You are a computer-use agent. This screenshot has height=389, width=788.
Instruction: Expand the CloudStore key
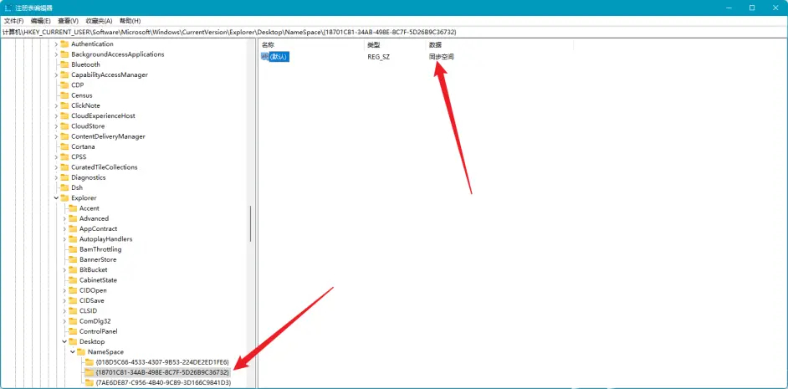point(56,126)
